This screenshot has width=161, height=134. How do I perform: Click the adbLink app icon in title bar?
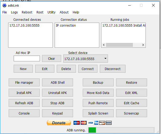4,5
